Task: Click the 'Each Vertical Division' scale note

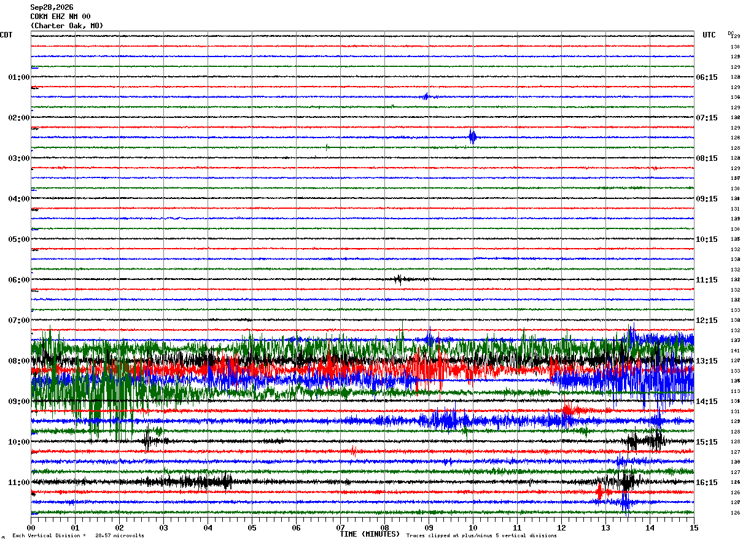Action: 78,535
